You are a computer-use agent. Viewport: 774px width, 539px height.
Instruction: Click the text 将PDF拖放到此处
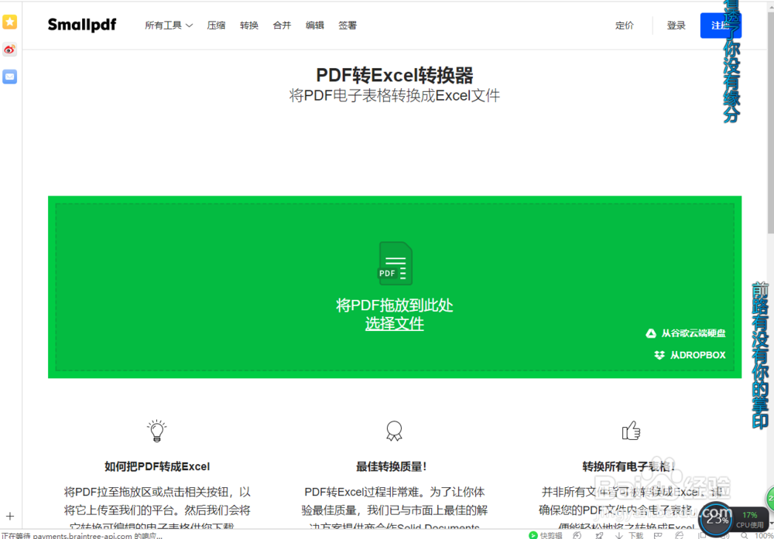[395, 305]
